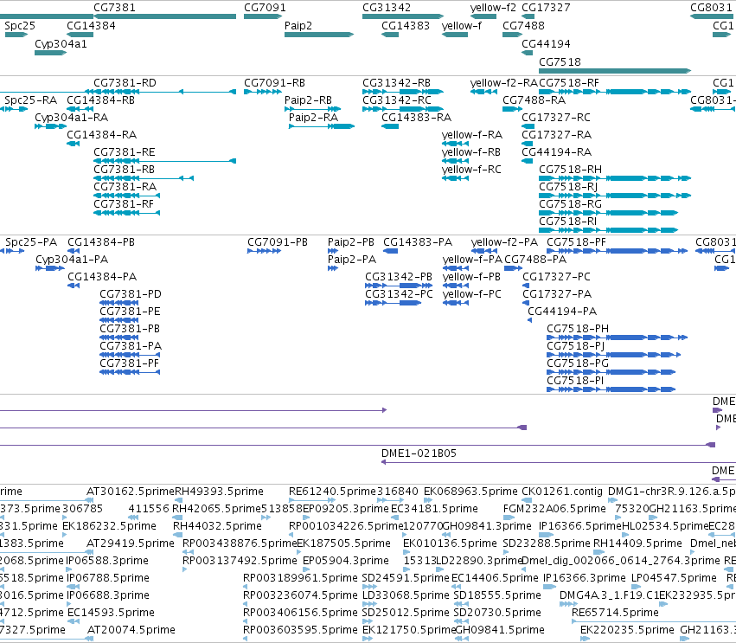Click EST RE65714.5prime
Screen dimensions: 736x643
tap(615, 613)
